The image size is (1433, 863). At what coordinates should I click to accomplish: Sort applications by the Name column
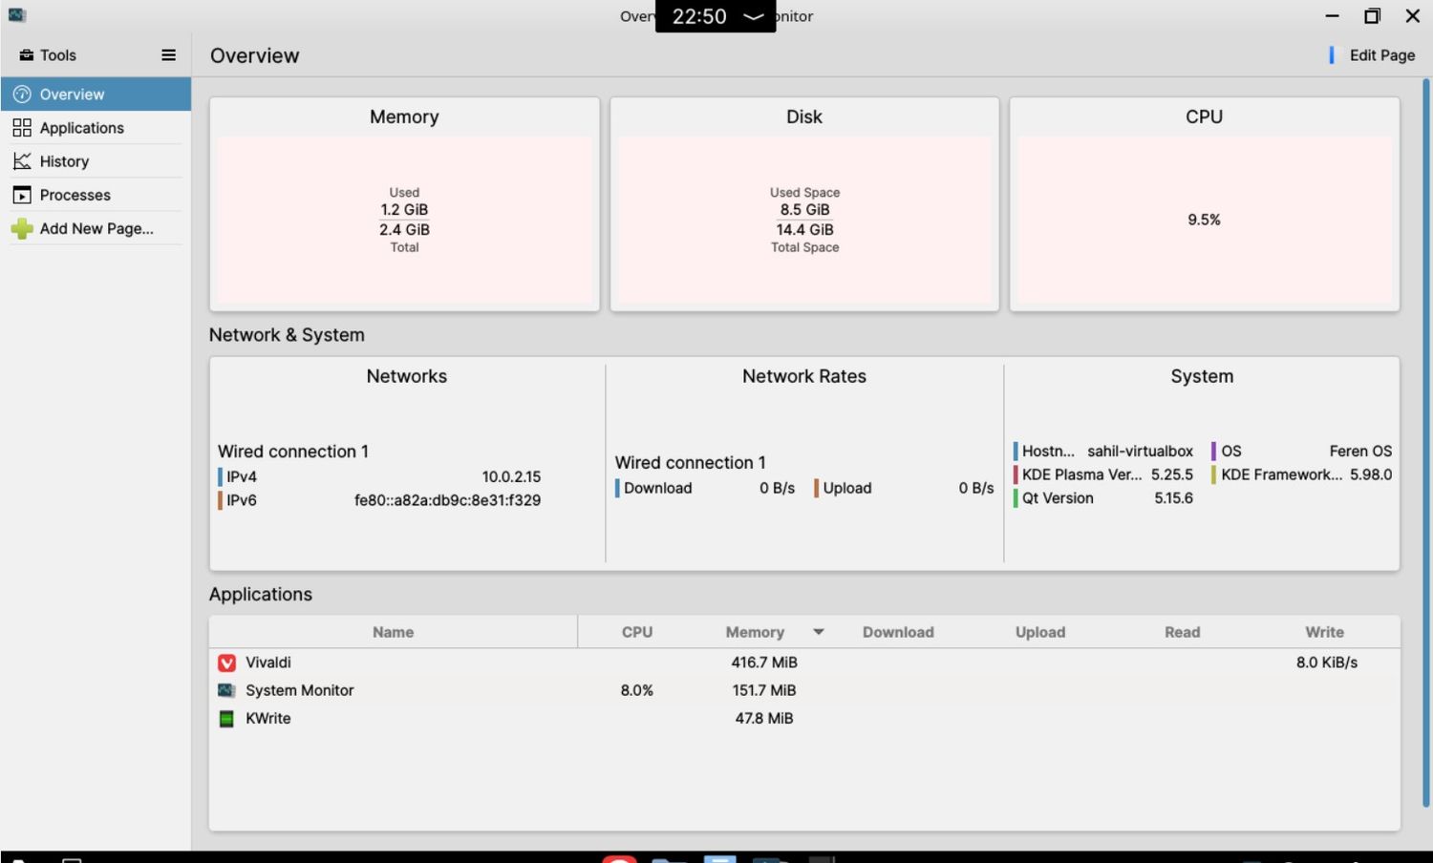(393, 632)
